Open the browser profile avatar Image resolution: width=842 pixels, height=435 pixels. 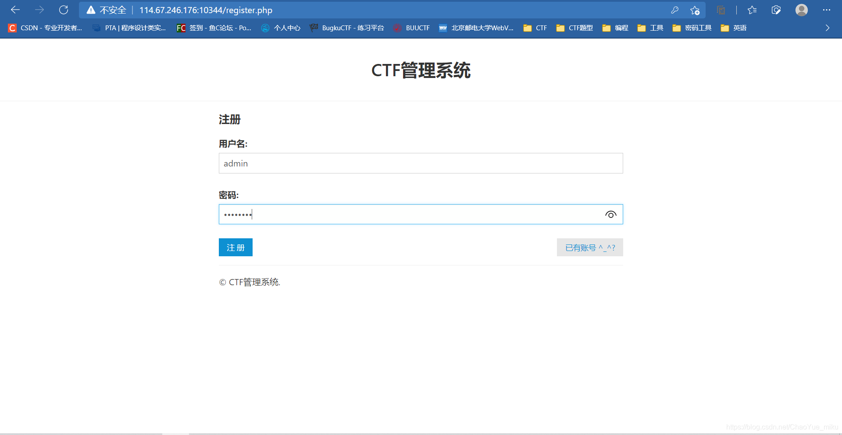point(801,10)
